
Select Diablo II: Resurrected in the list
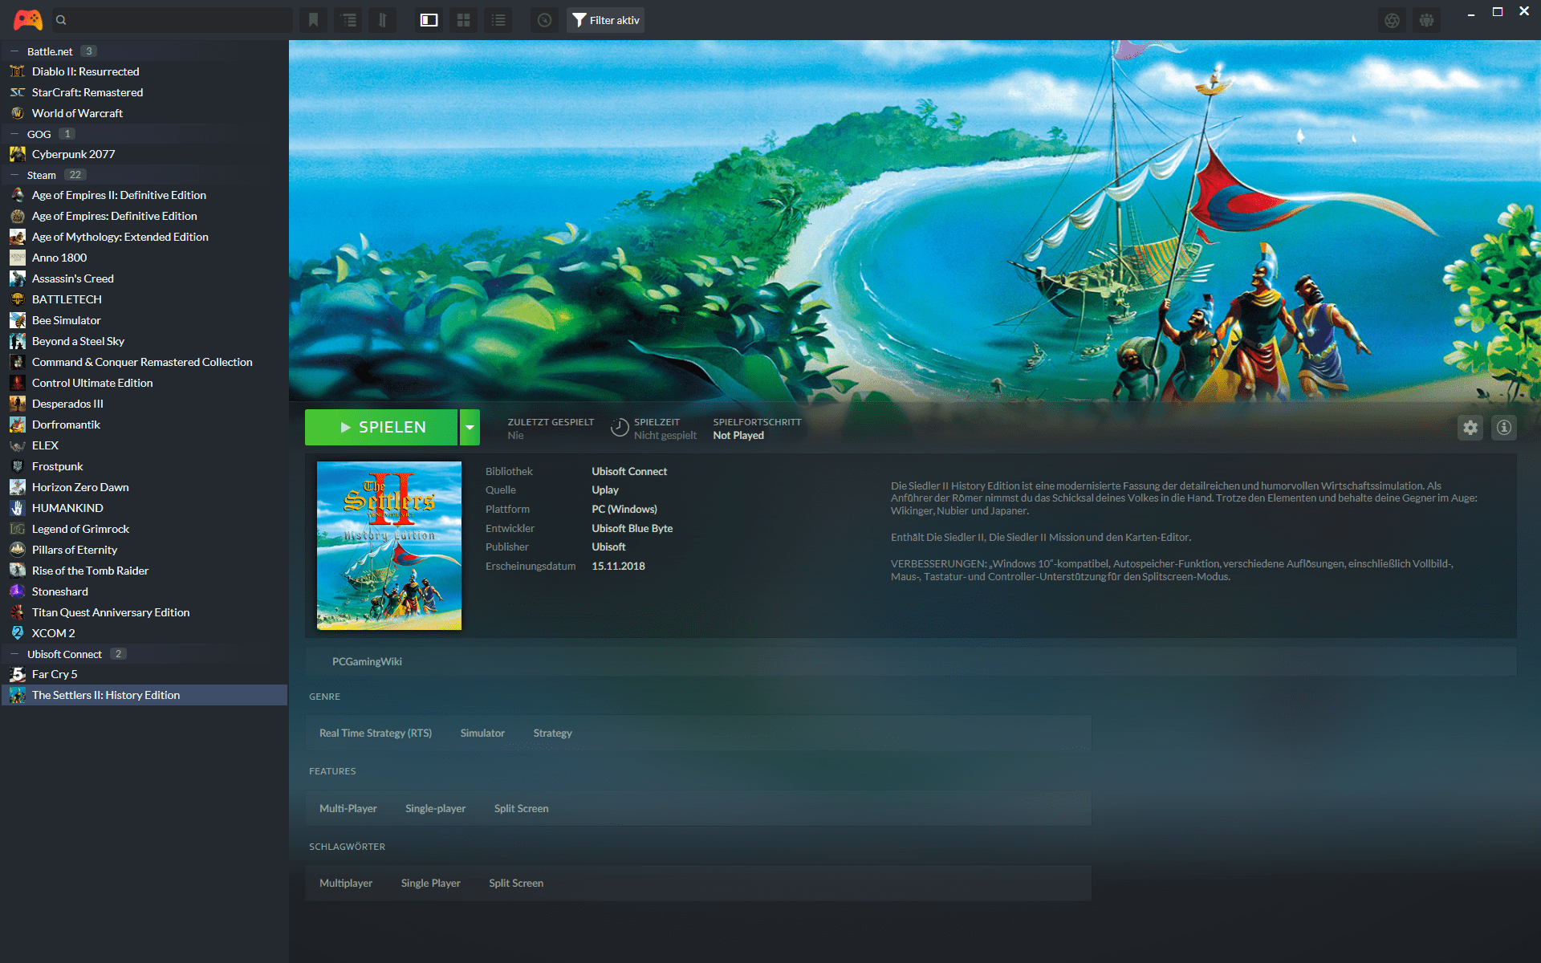[x=144, y=71]
